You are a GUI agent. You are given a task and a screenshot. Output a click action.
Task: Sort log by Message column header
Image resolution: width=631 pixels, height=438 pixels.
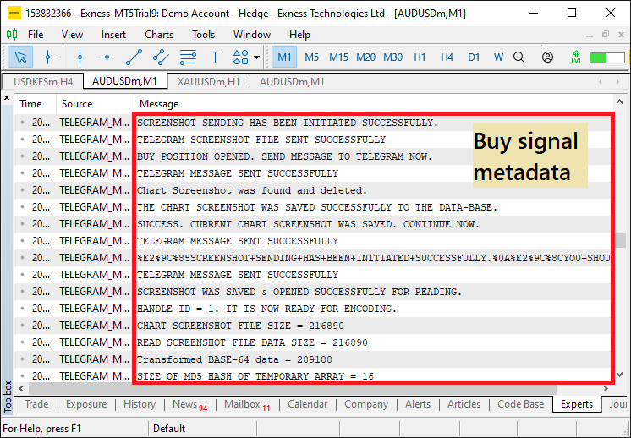(374, 104)
